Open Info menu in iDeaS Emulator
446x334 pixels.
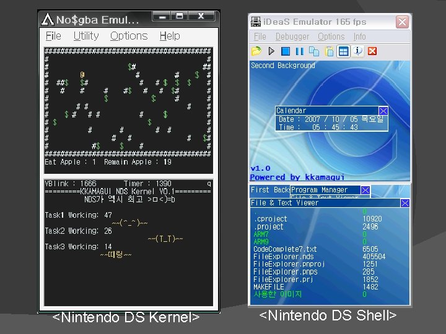pos(359,36)
